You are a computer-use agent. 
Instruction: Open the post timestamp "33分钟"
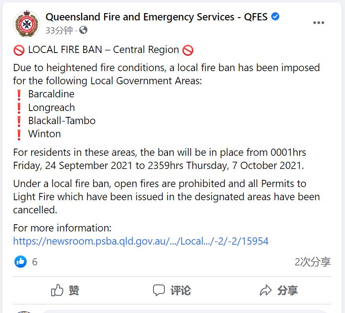tap(60, 30)
